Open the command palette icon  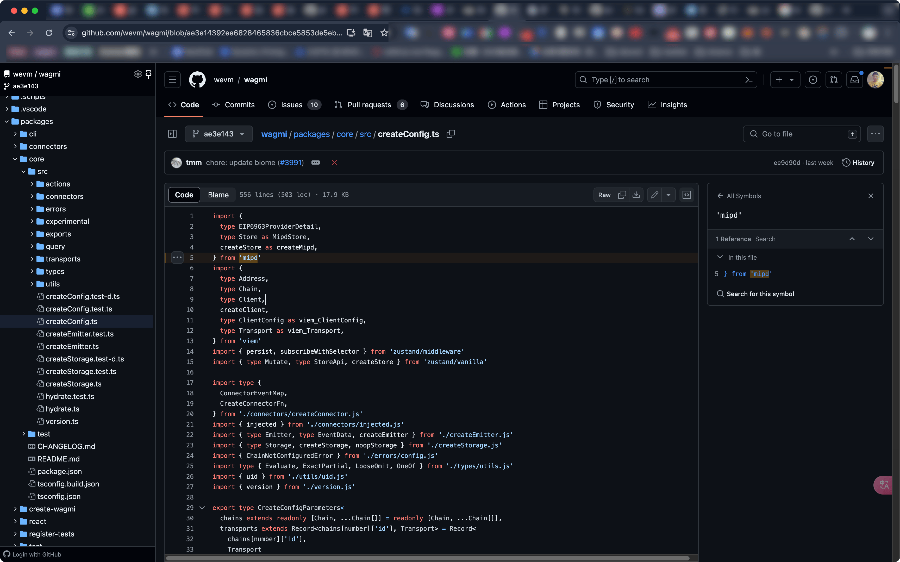749,79
